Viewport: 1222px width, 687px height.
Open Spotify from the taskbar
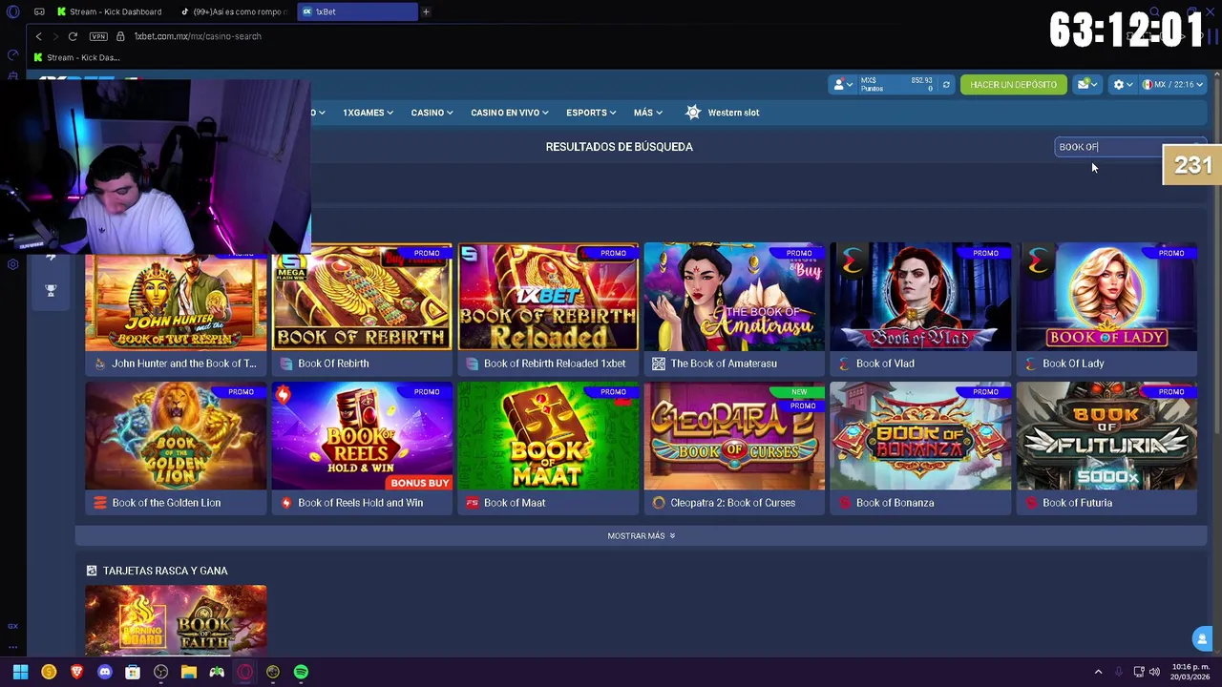tap(301, 672)
